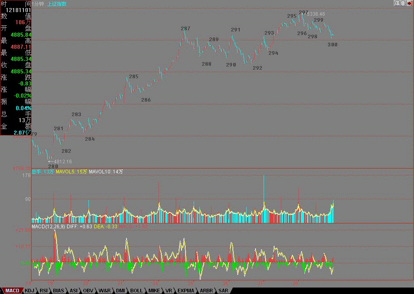Switch to the KDJ indicator tab
This screenshot has width=414, height=294.
click(x=30, y=290)
